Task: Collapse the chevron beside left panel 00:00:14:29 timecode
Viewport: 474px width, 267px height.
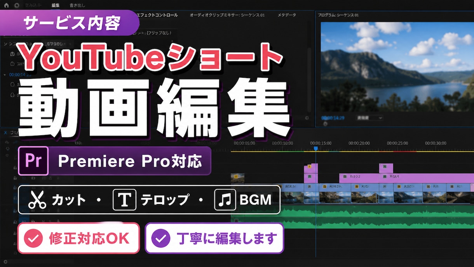Action: coord(5,75)
